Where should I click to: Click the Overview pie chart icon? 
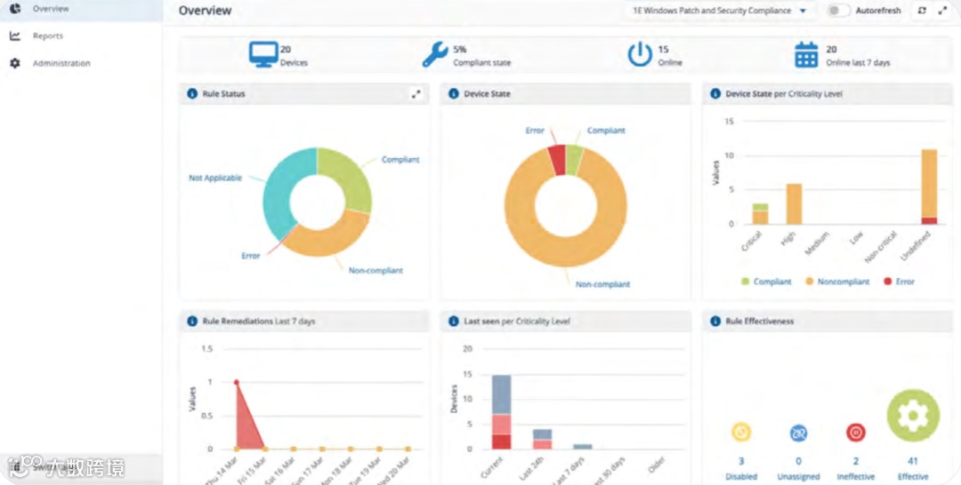[x=15, y=9]
